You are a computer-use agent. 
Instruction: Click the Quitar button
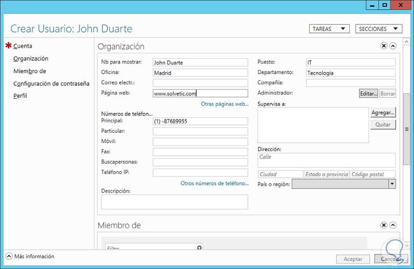tap(383, 124)
